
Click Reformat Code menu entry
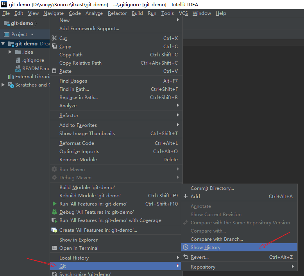pyautogui.click(x=77, y=143)
